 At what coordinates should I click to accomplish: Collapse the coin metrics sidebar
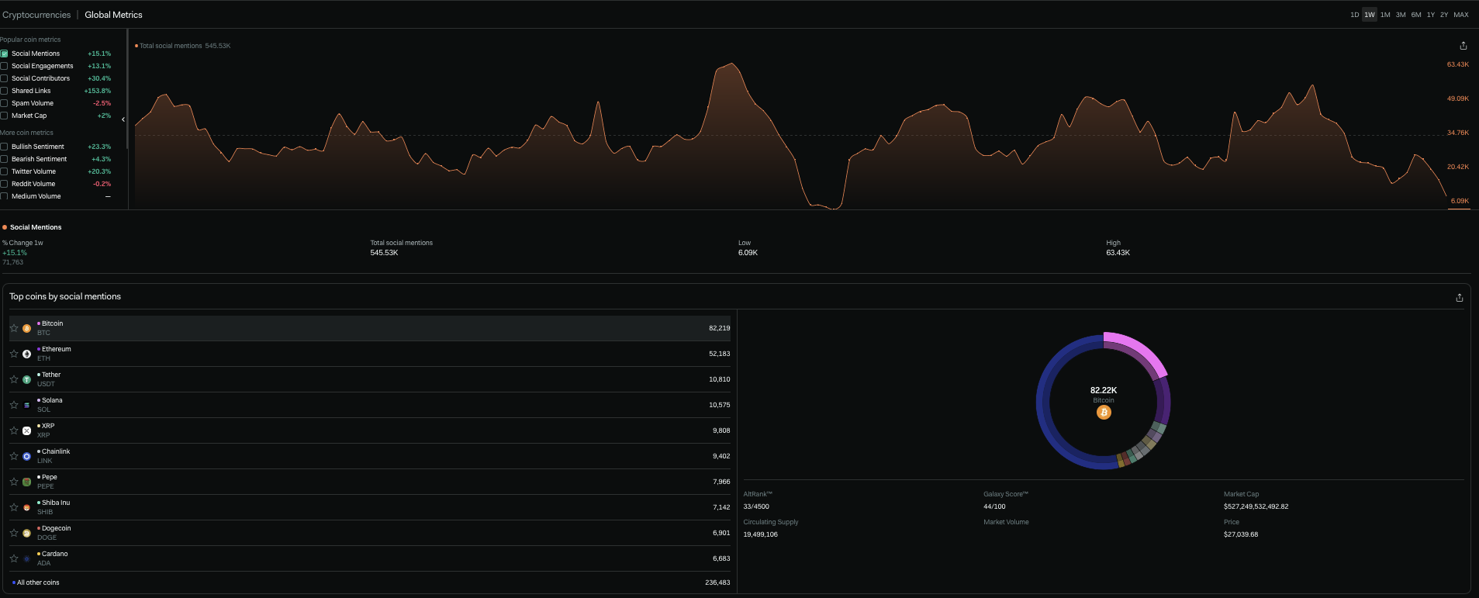click(x=123, y=119)
